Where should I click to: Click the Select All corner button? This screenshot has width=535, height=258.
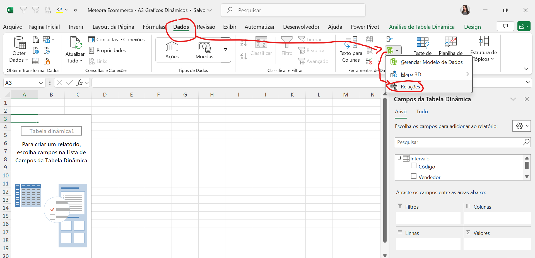[x=7, y=95]
